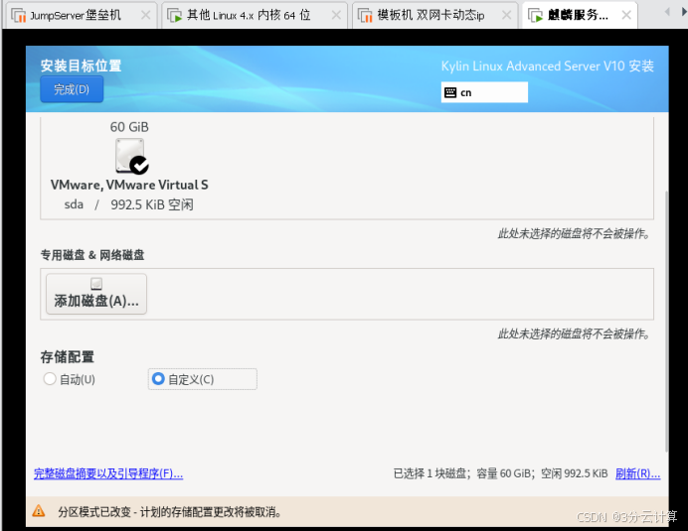The height and width of the screenshot is (531, 688).
Task: Switch to 模板机 双网卡动态ip tab
Action: tap(434, 15)
